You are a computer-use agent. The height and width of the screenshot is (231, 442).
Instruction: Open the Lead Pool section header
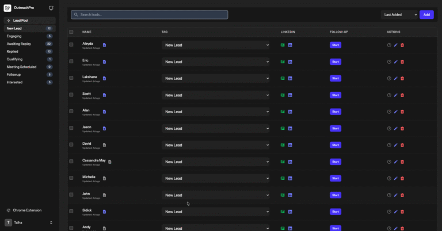29,21
